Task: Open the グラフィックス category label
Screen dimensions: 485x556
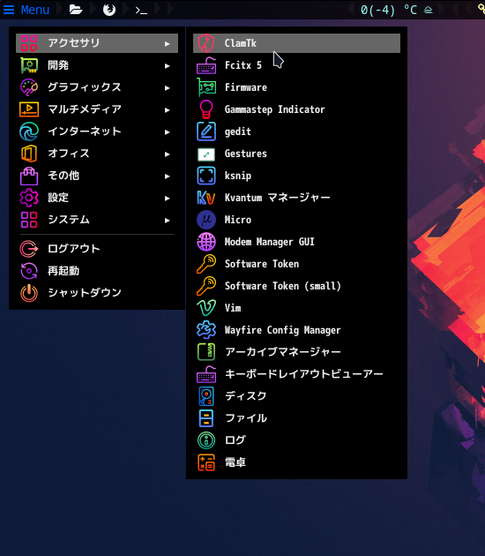Action: pos(85,87)
